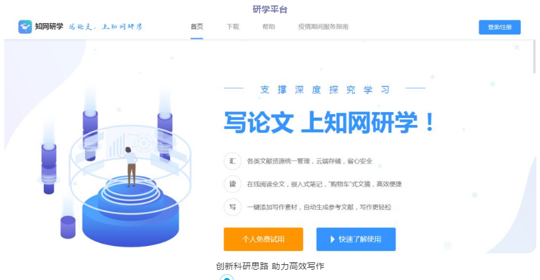Screen dimensions: 540x280
Task: Click the 汇 circle icon
Action: pos(232,161)
